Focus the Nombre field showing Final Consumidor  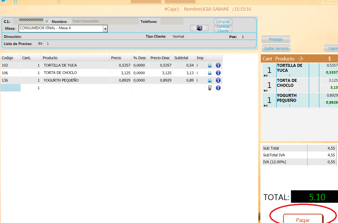click(105, 21)
